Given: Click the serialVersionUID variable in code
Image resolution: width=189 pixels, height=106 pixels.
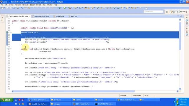Looking at the screenshot, I should (x=58, y=28).
